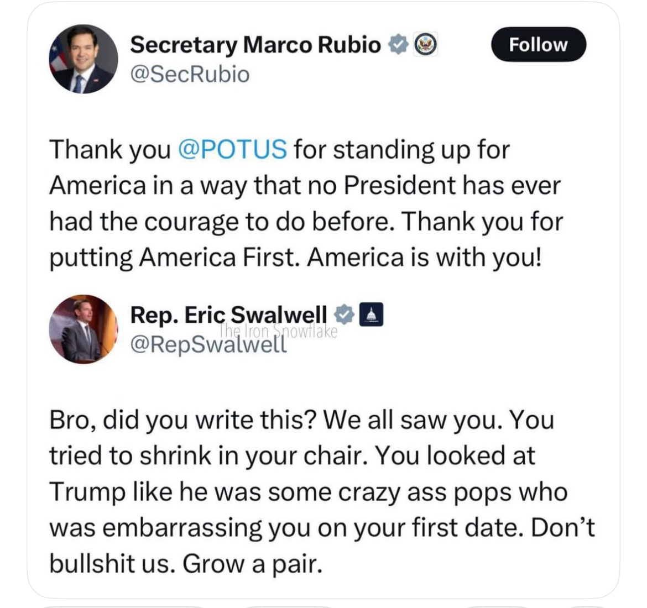Image resolution: width=647 pixels, height=608 pixels.
Task: Click the blue verified badge beside Marco Rubio
Action: (398, 44)
